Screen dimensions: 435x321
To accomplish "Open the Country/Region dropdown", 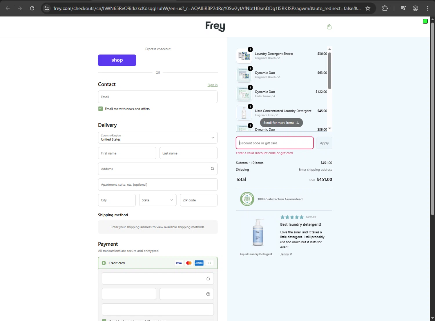I will 158,138.
